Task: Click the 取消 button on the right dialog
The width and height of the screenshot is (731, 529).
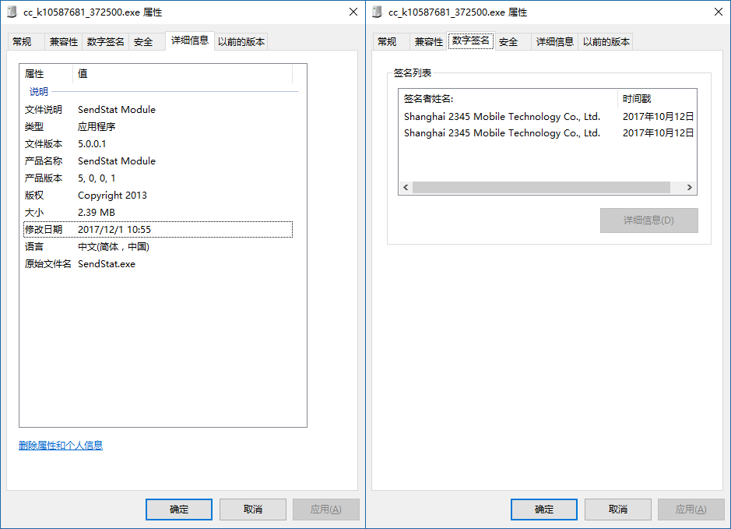Action: coord(617,510)
